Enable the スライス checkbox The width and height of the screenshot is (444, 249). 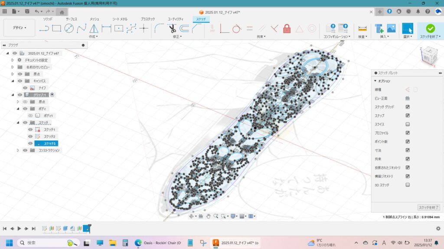[x=407, y=124]
